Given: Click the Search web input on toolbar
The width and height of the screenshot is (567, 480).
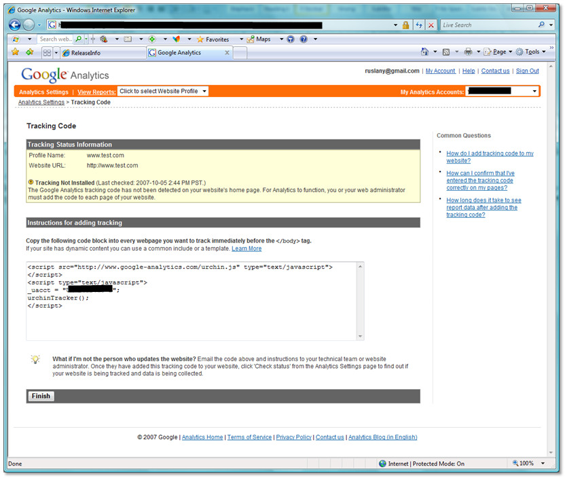Looking at the screenshot, I should tap(56, 39).
